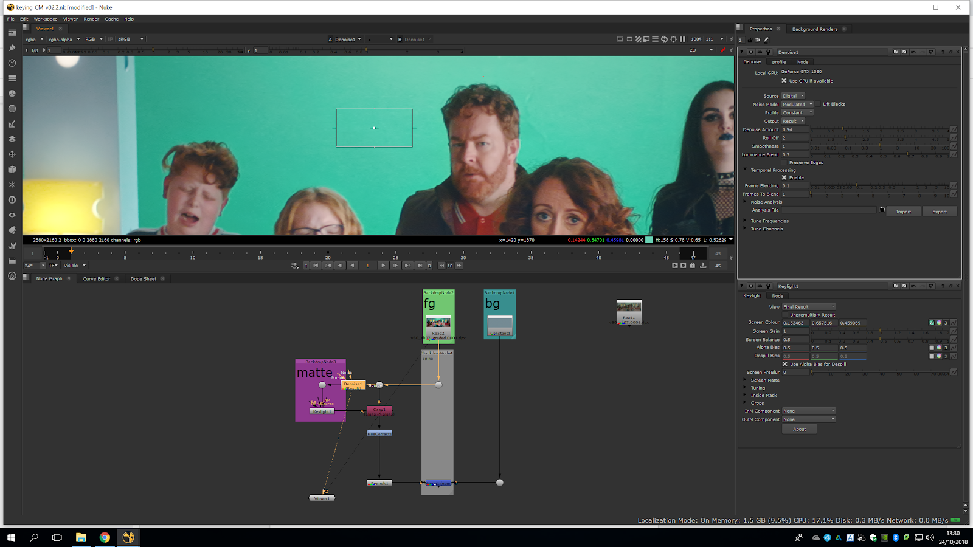973x547 pixels.
Task: Open the Time nodes clock icon
Action: pos(12,63)
